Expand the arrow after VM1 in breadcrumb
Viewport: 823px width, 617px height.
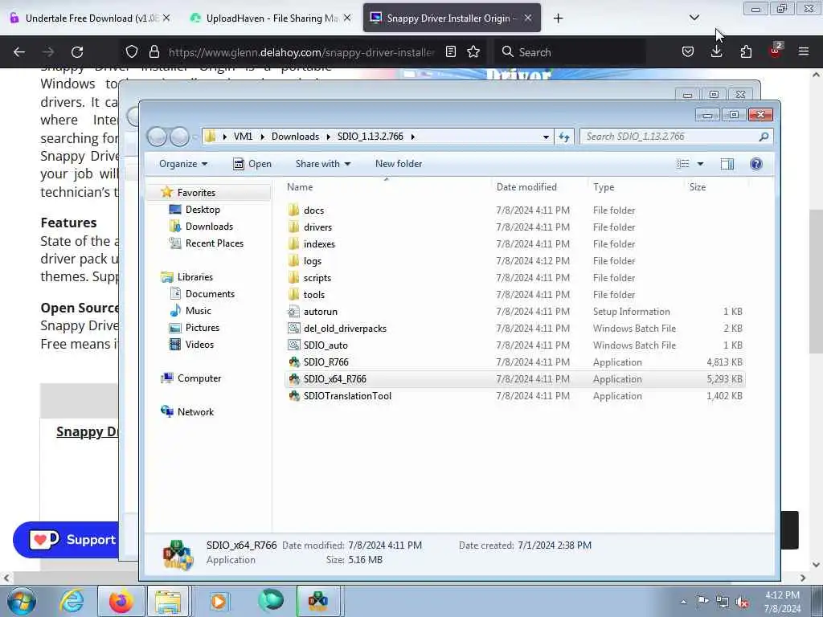point(262,137)
